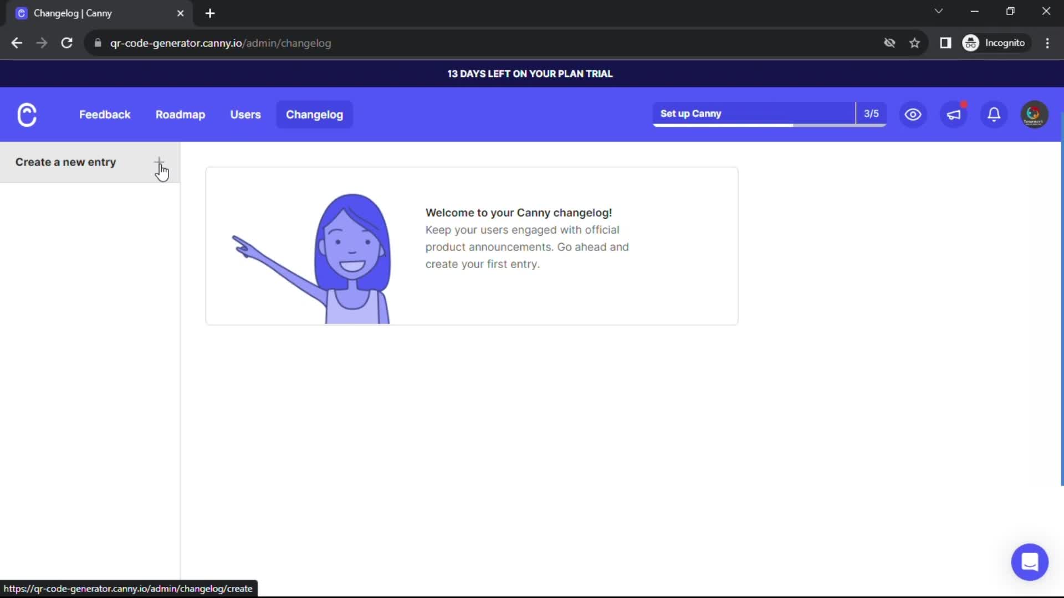
Task: Open the profile avatar menu
Action: (1034, 115)
